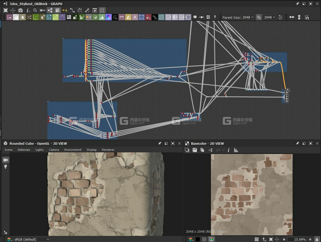321x242 pixels.
Task: Add a Levels node
Action: 102,17
